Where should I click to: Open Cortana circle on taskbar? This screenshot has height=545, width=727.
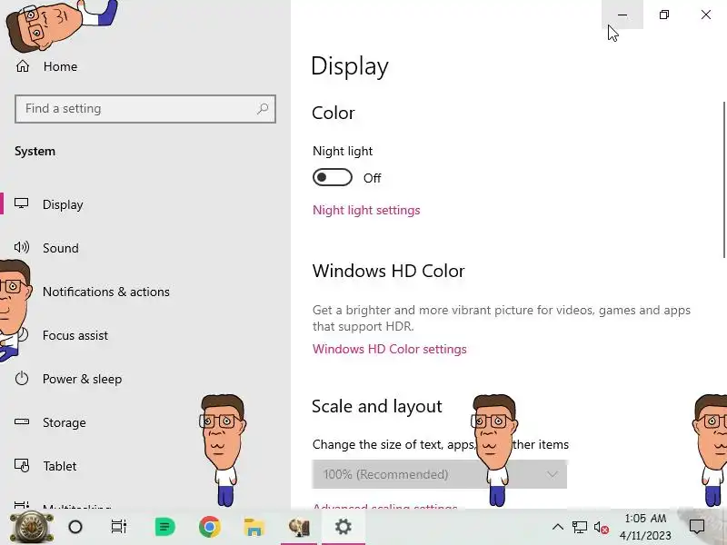(x=75, y=527)
